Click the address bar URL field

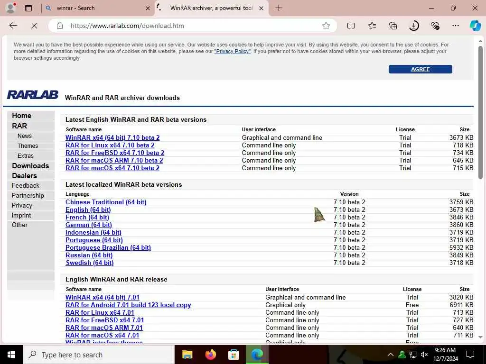click(x=192, y=26)
